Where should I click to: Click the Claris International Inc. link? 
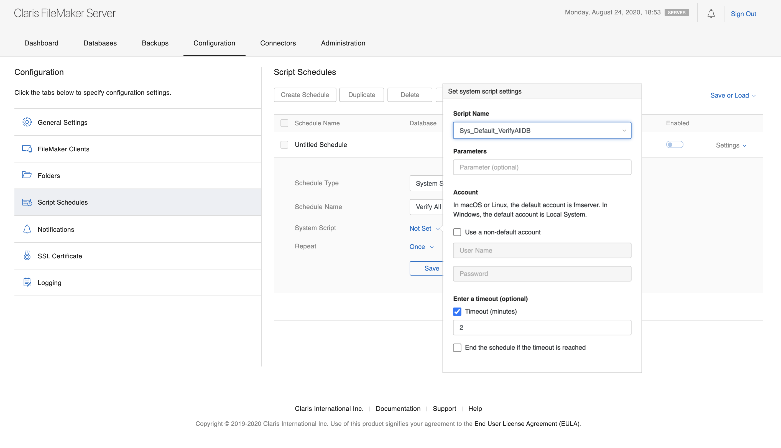point(329,409)
